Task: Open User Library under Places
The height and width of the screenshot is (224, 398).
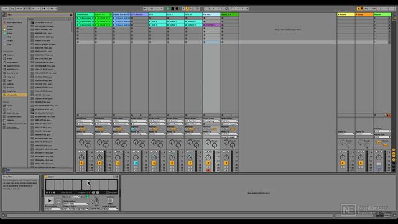Action: point(12,113)
